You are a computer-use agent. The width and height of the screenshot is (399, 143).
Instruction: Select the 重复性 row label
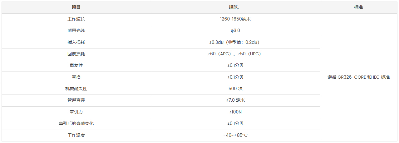click(x=76, y=66)
